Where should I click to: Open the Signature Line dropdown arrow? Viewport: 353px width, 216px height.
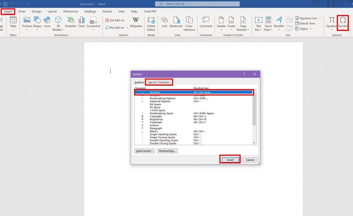pyautogui.click(x=320, y=18)
